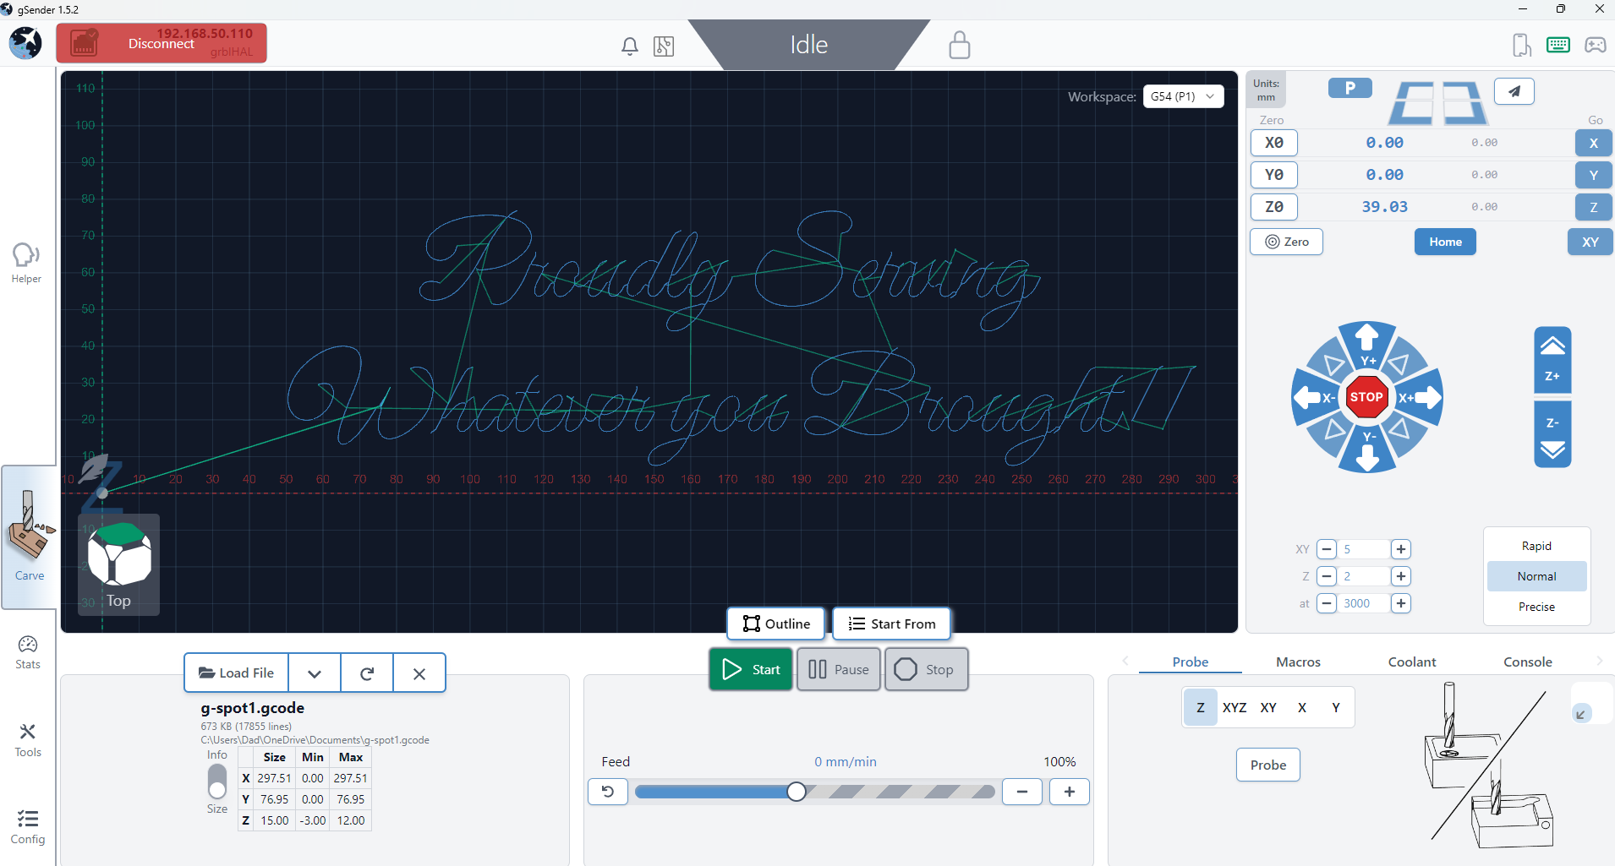1615x866 pixels.
Task: Select the Rapid jog preset
Action: 1536,546
